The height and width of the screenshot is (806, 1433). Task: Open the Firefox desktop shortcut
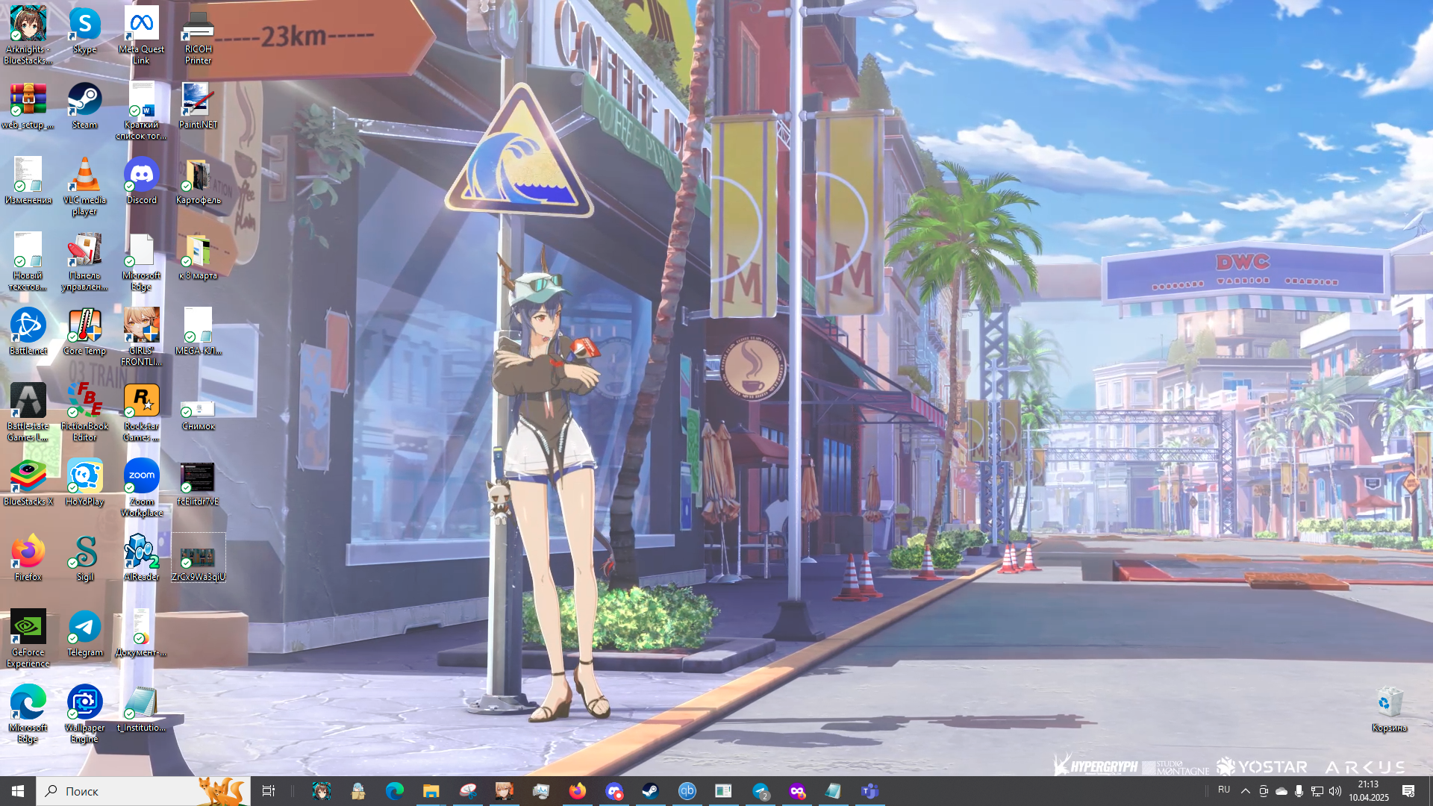click(x=28, y=557)
